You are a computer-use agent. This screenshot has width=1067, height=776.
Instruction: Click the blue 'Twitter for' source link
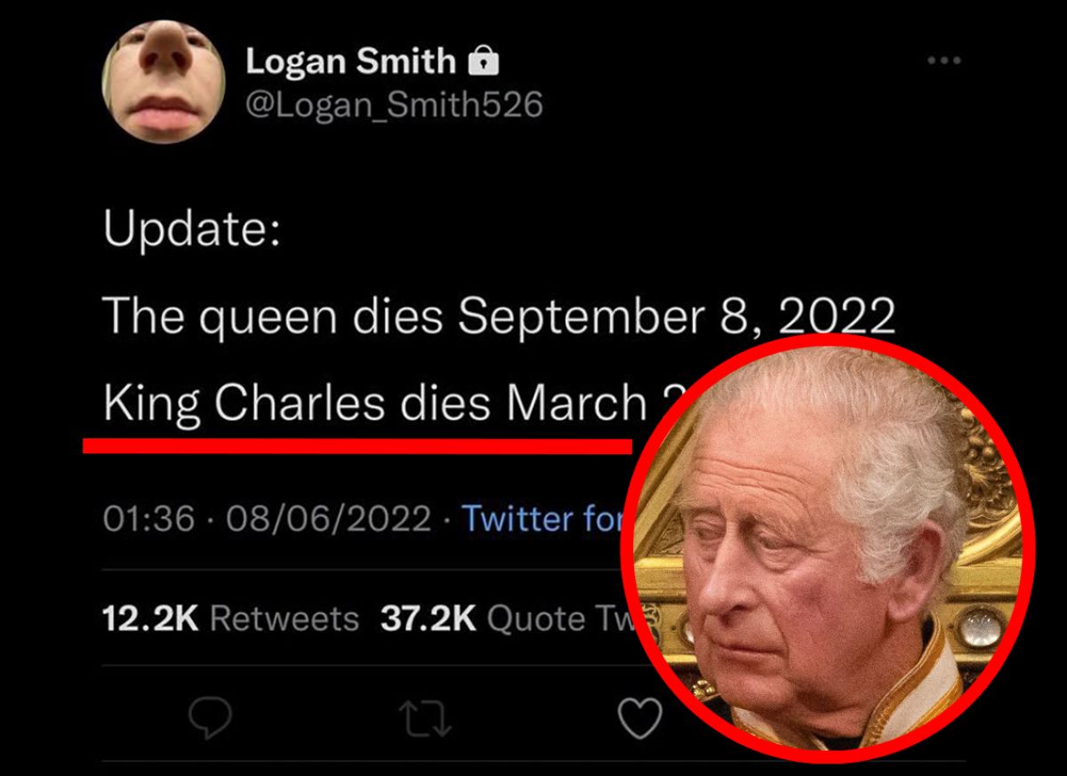542,517
